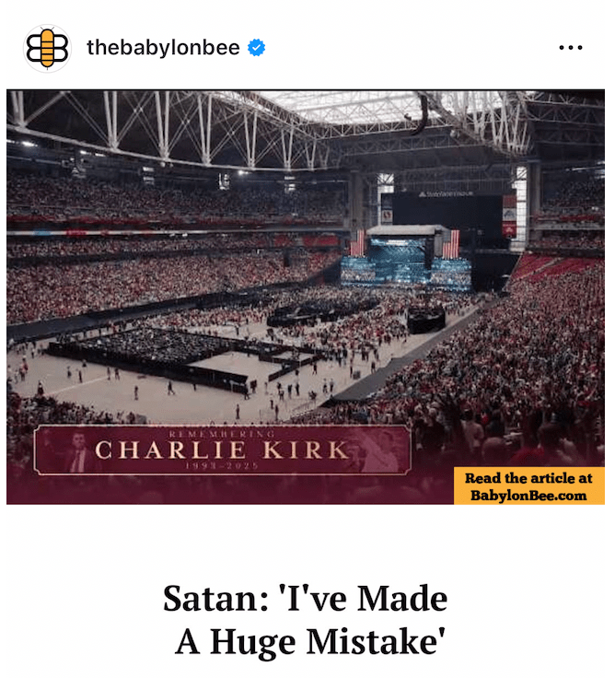The width and height of the screenshot is (615, 678).
Task: Click the American flag left of the stage
Action: tap(357, 243)
